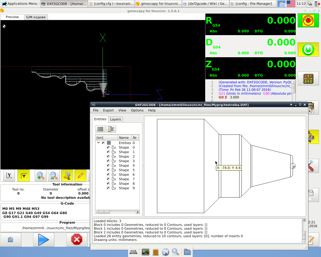Image resolution: width=321 pixels, height=257 pixels.
Task: Switch to the Layers tab
Action: click(115, 119)
